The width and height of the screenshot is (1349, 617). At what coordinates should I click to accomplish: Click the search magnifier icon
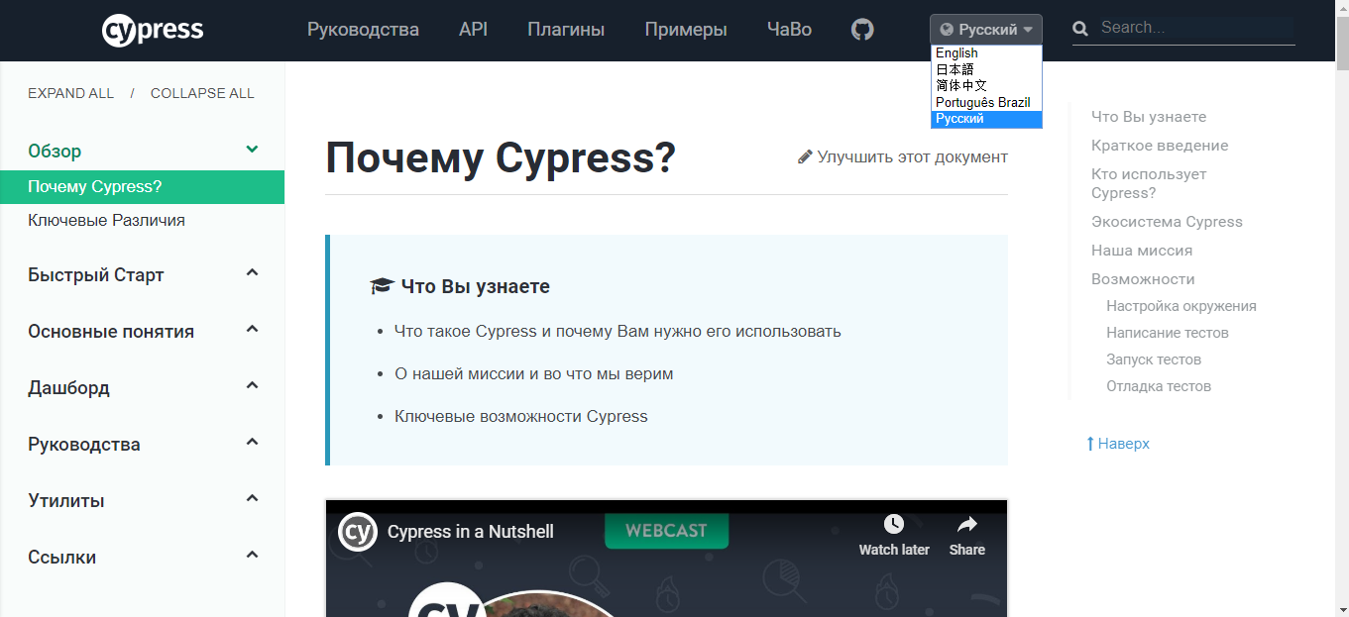[x=1079, y=29]
